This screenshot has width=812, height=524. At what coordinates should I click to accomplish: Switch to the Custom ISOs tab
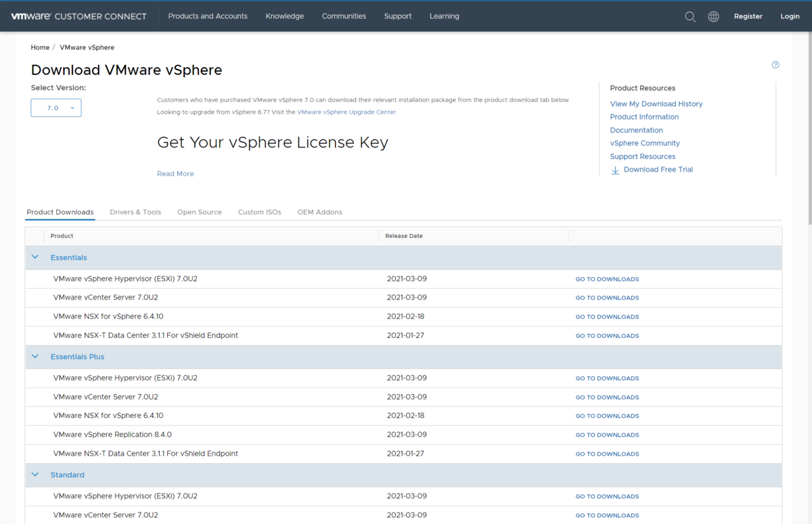pyautogui.click(x=260, y=212)
